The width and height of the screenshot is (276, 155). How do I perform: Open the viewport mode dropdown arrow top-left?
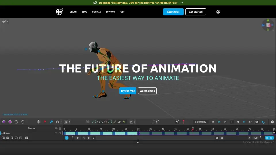pos(8,22)
